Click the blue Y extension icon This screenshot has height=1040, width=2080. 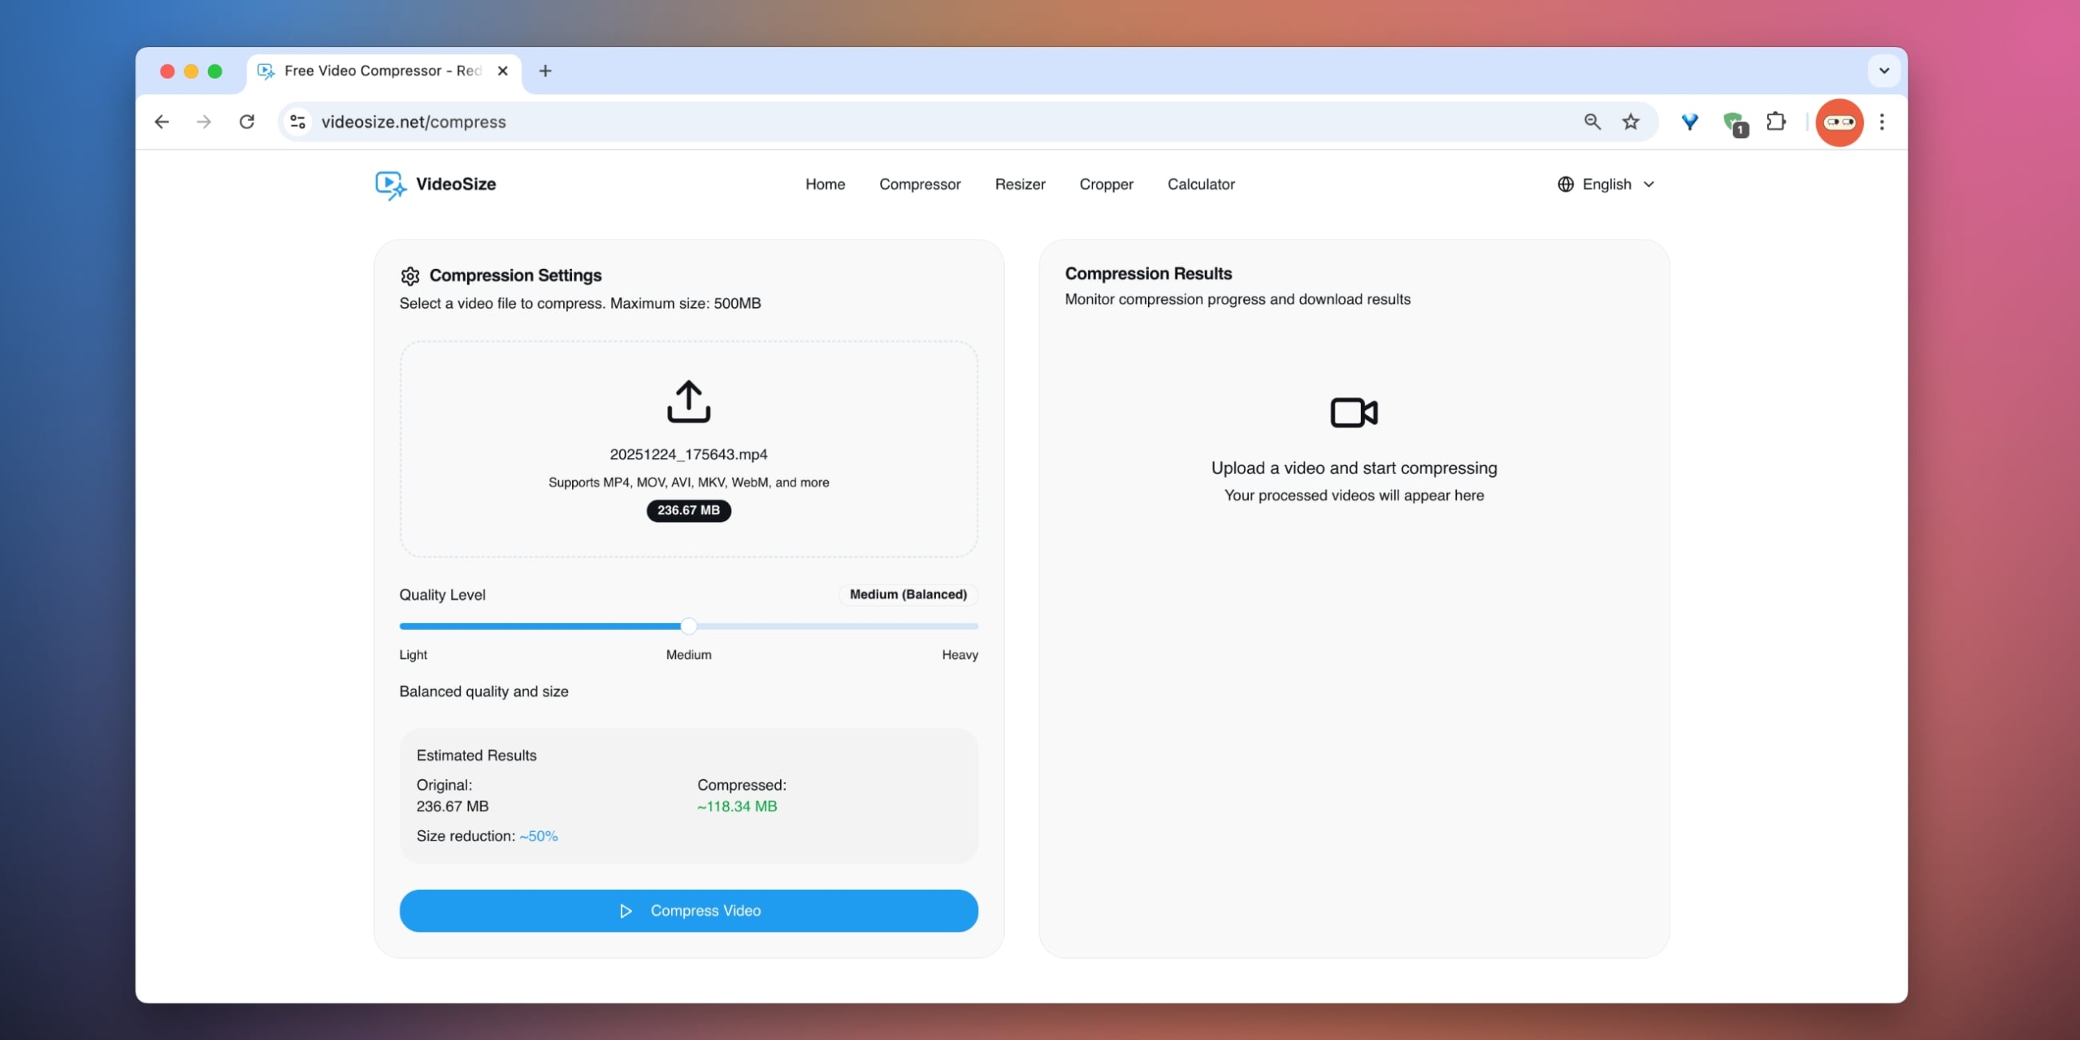coord(1690,122)
